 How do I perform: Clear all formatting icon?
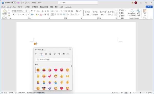(x=42, y=11)
